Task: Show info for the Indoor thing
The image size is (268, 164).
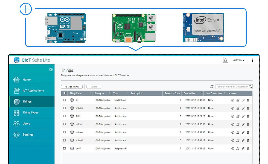Action: [x=233, y=124]
